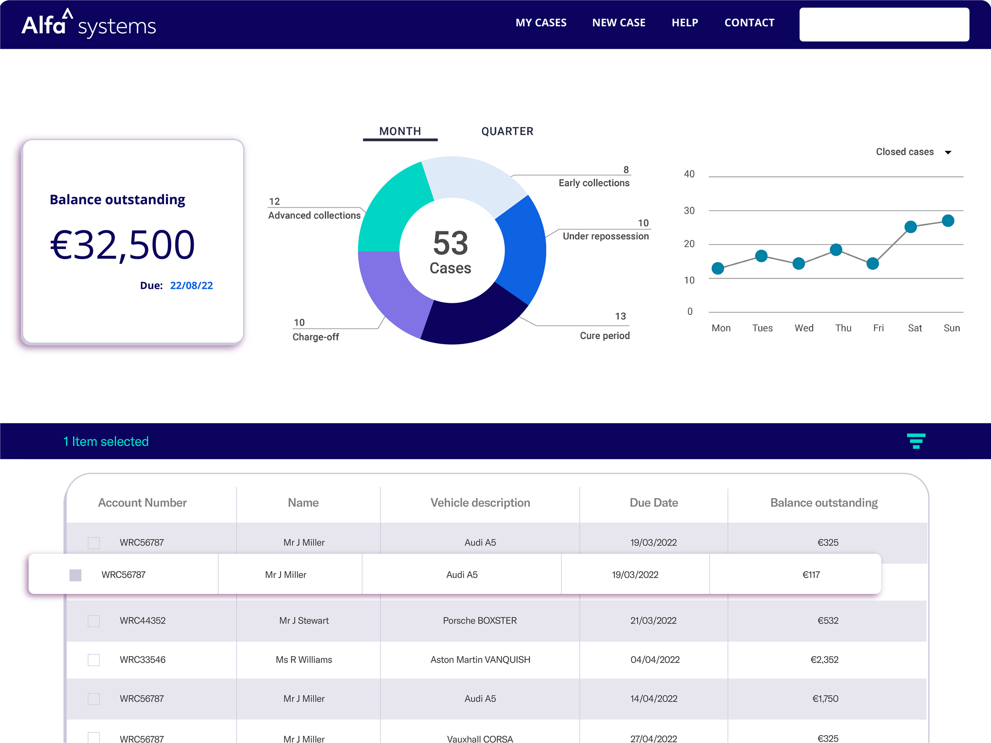Click NEW CASE in the navigation
Screen dimensions: 991x743
point(618,22)
